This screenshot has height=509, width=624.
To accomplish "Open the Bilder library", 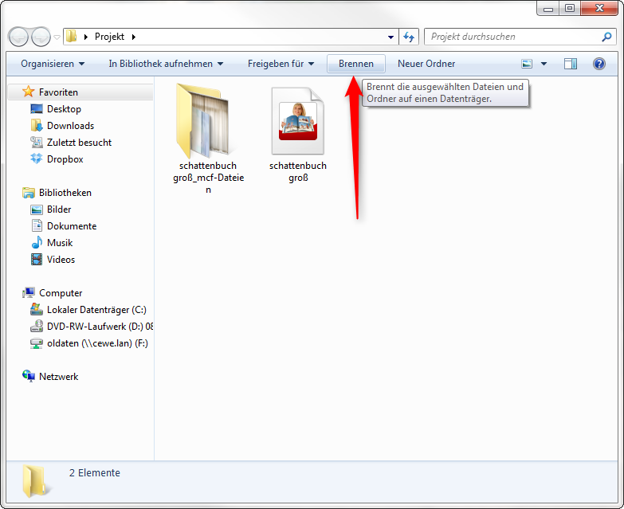I will pos(59,209).
